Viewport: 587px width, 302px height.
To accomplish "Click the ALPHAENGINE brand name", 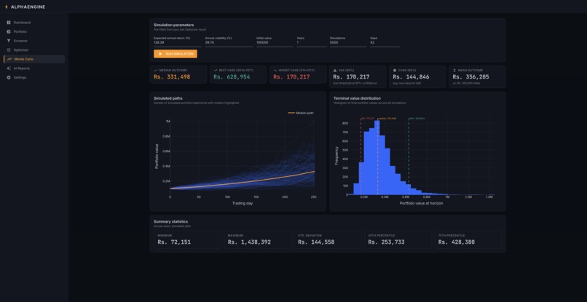I will (x=28, y=7).
